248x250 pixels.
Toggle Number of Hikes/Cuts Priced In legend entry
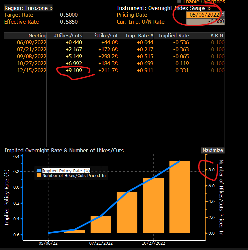(x=74, y=176)
